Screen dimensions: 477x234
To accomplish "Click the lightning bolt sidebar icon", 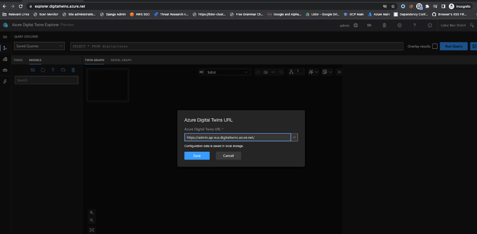I will click(5, 82).
